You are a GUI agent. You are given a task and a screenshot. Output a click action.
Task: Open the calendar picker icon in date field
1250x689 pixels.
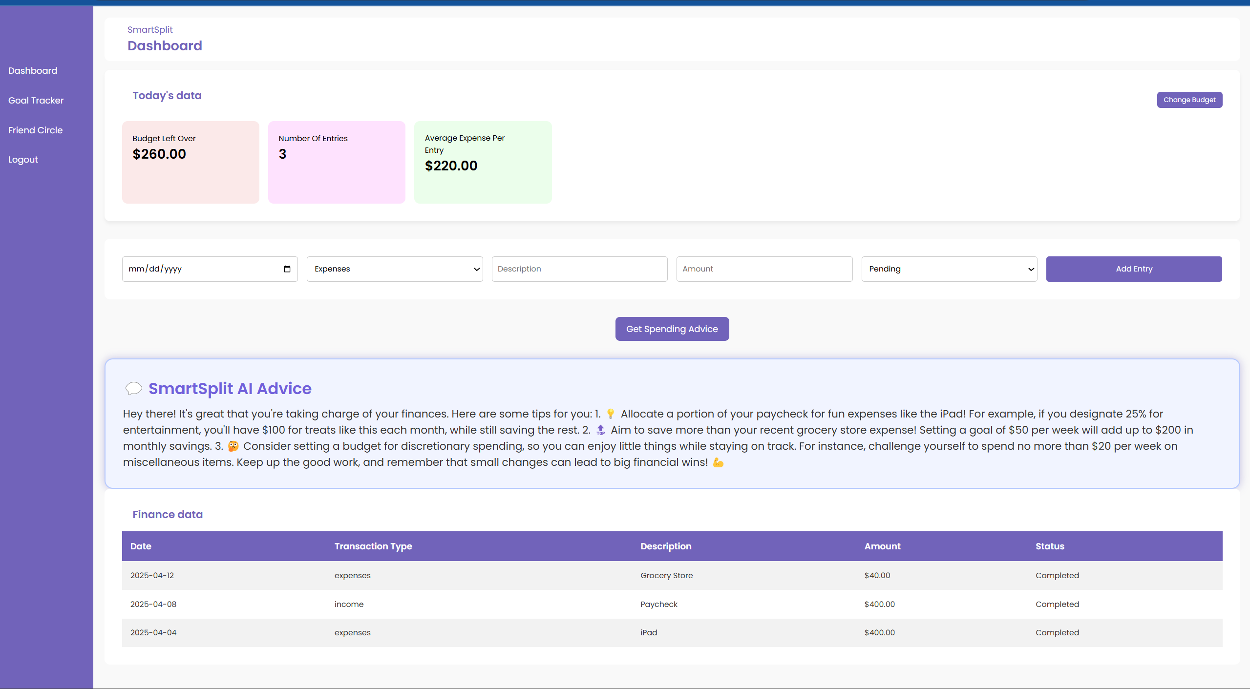287,269
